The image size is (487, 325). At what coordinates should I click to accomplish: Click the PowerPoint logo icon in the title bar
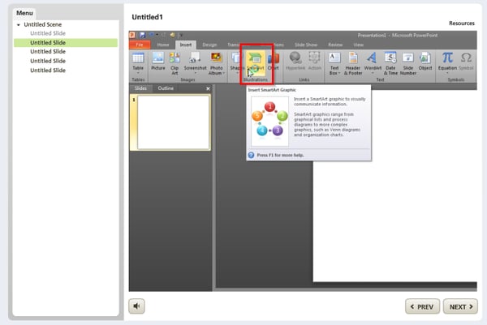(x=132, y=35)
